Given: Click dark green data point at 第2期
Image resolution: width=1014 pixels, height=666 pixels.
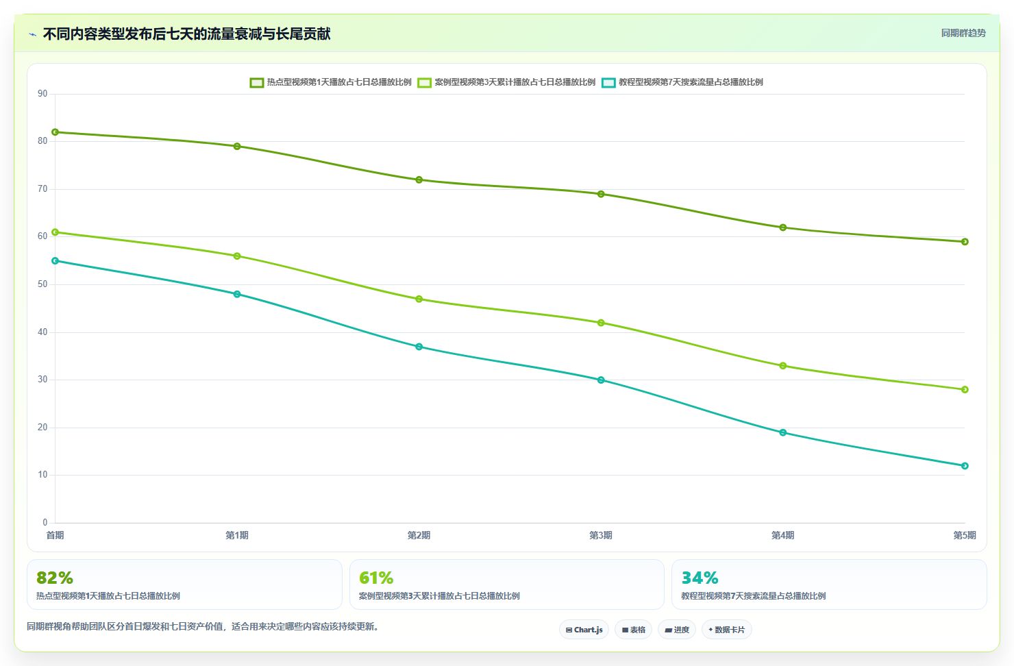Looking at the screenshot, I should [x=419, y=180].
